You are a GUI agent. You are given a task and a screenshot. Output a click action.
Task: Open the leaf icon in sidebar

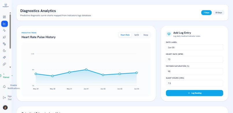coord(4,37)
